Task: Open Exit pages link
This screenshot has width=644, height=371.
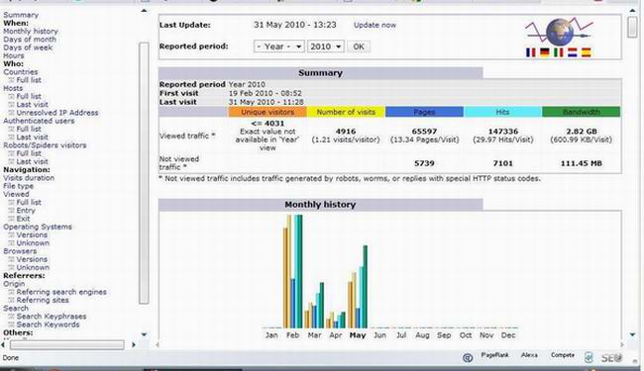Action: [23, 219]
